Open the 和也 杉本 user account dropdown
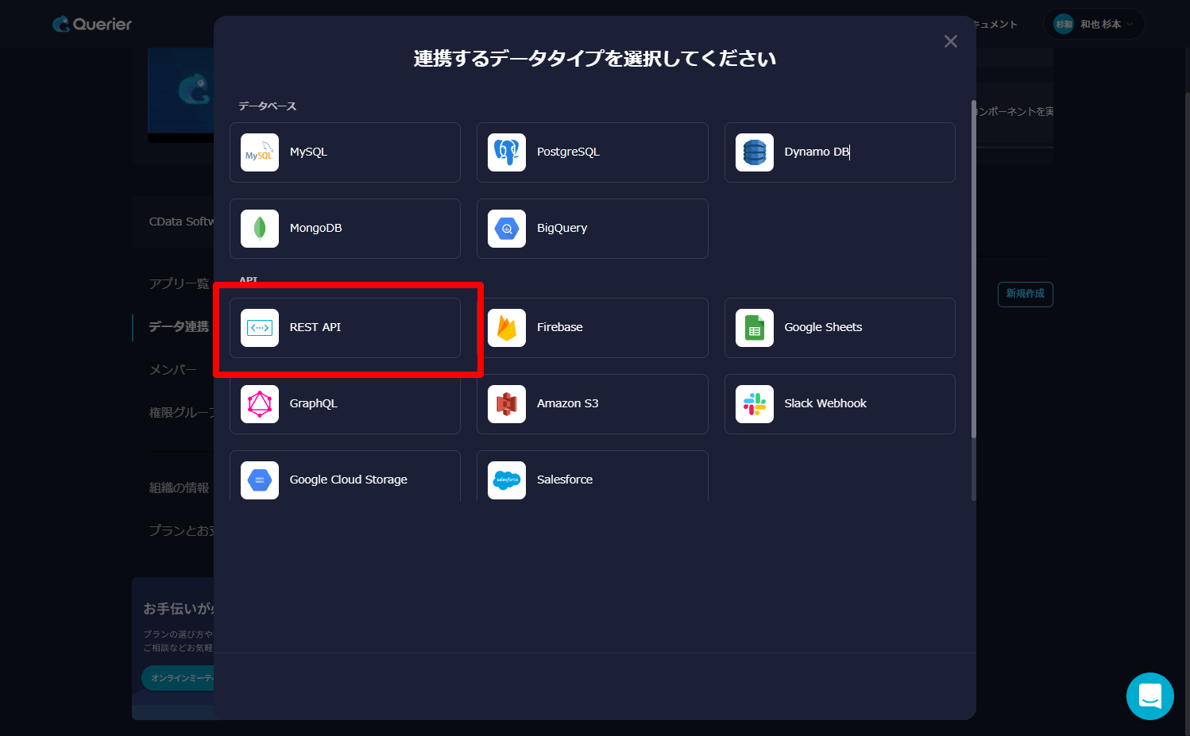Image resolution: width=1190 pixels, height=736 pixels. [x=1095, y=24]
